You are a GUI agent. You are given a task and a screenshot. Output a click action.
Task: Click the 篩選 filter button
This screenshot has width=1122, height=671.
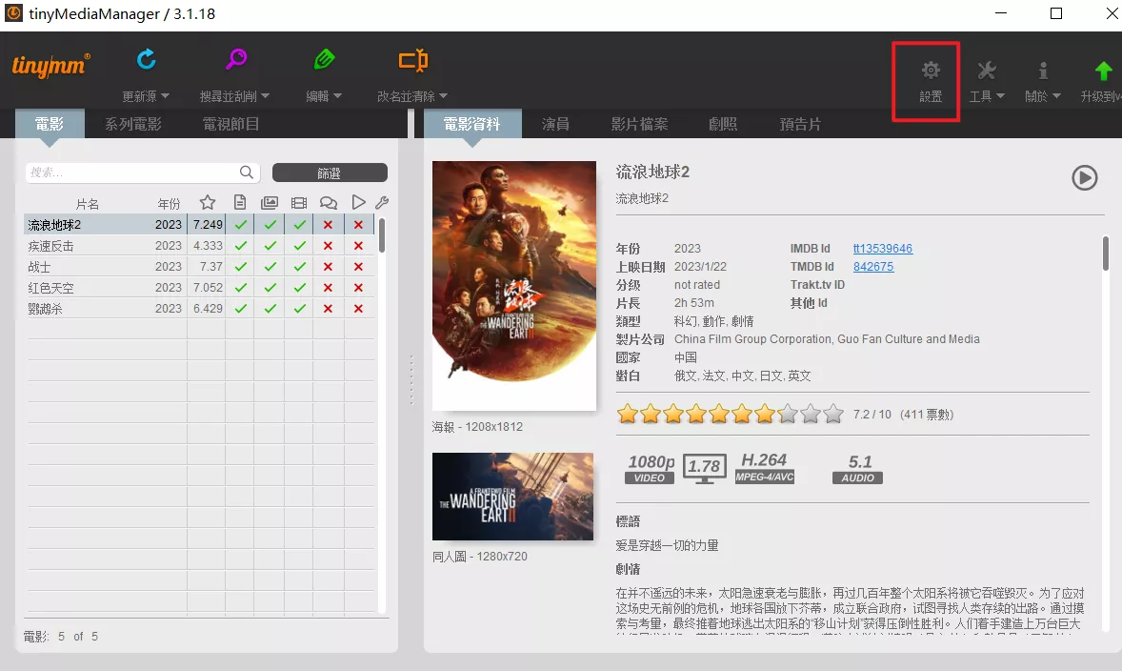point(330,173)
